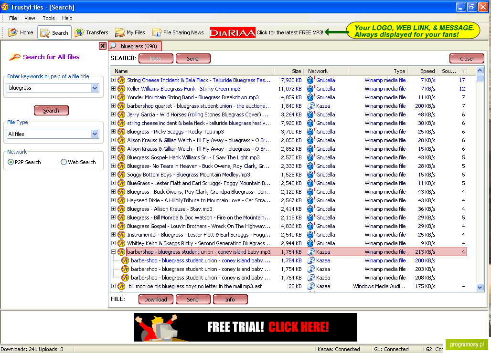491x353 pixels.
Task: Click the FREE TRIAL banner ad
Action: coord(245,327)
